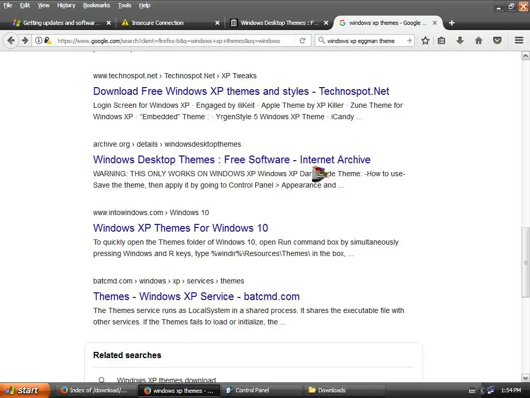Viewport: 530px width, 398px height.
Task: Open Control Panel from the taskbar
Action: tap(261, 390)
